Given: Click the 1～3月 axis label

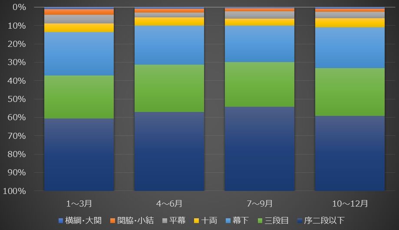Looking at the screenshot, I should click(79, 204).
